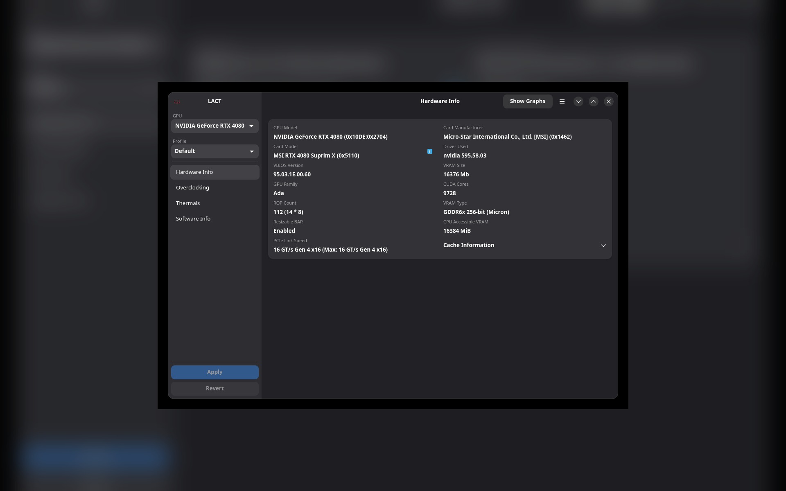Click the blue info icon beside Card Model
Viewport: 786px width, 491px height.
click(x=430, y=151)
